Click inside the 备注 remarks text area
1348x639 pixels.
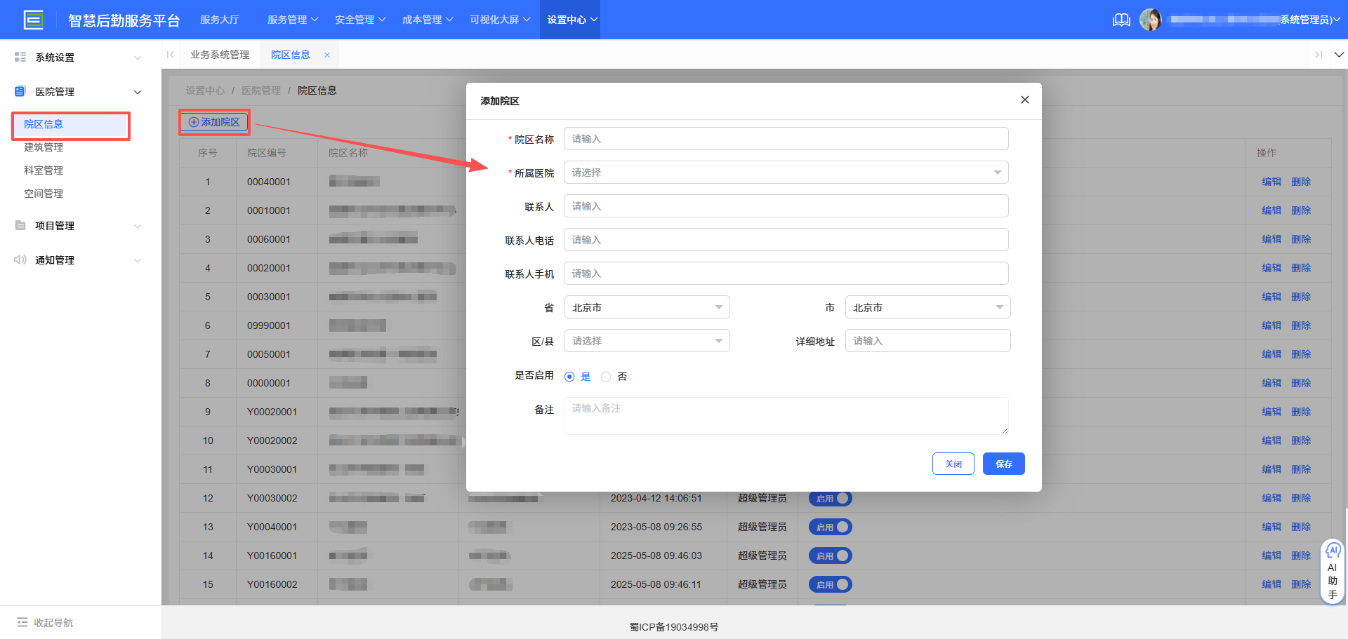[x=785, y=415]
